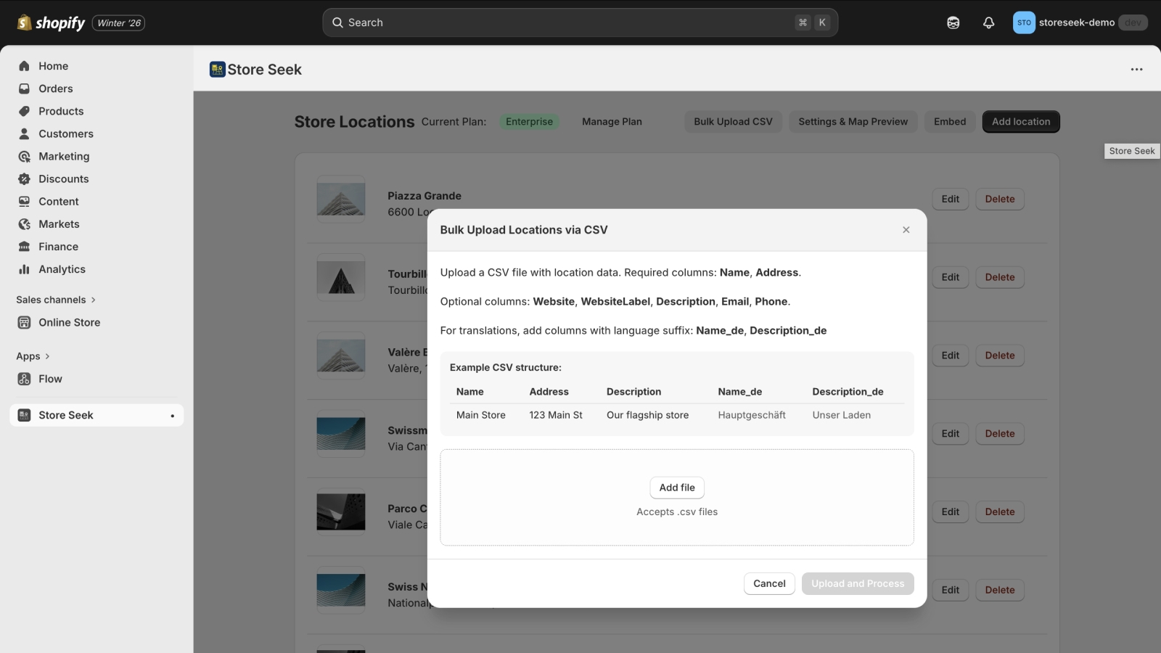This screenshot has height=653, width=1161.
Task: Expand the Apps section
Action: pos(49,356)
